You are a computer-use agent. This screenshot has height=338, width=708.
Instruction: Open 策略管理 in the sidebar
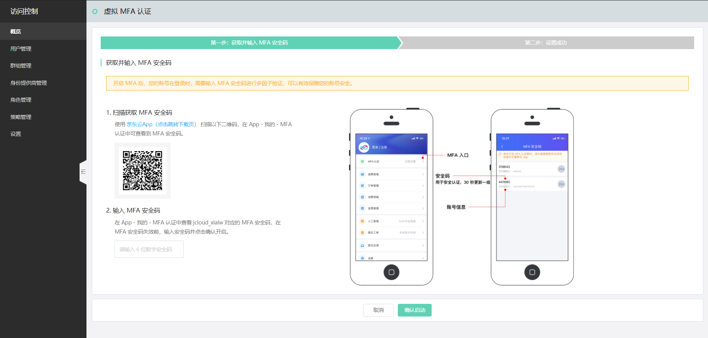click(43, 117)
